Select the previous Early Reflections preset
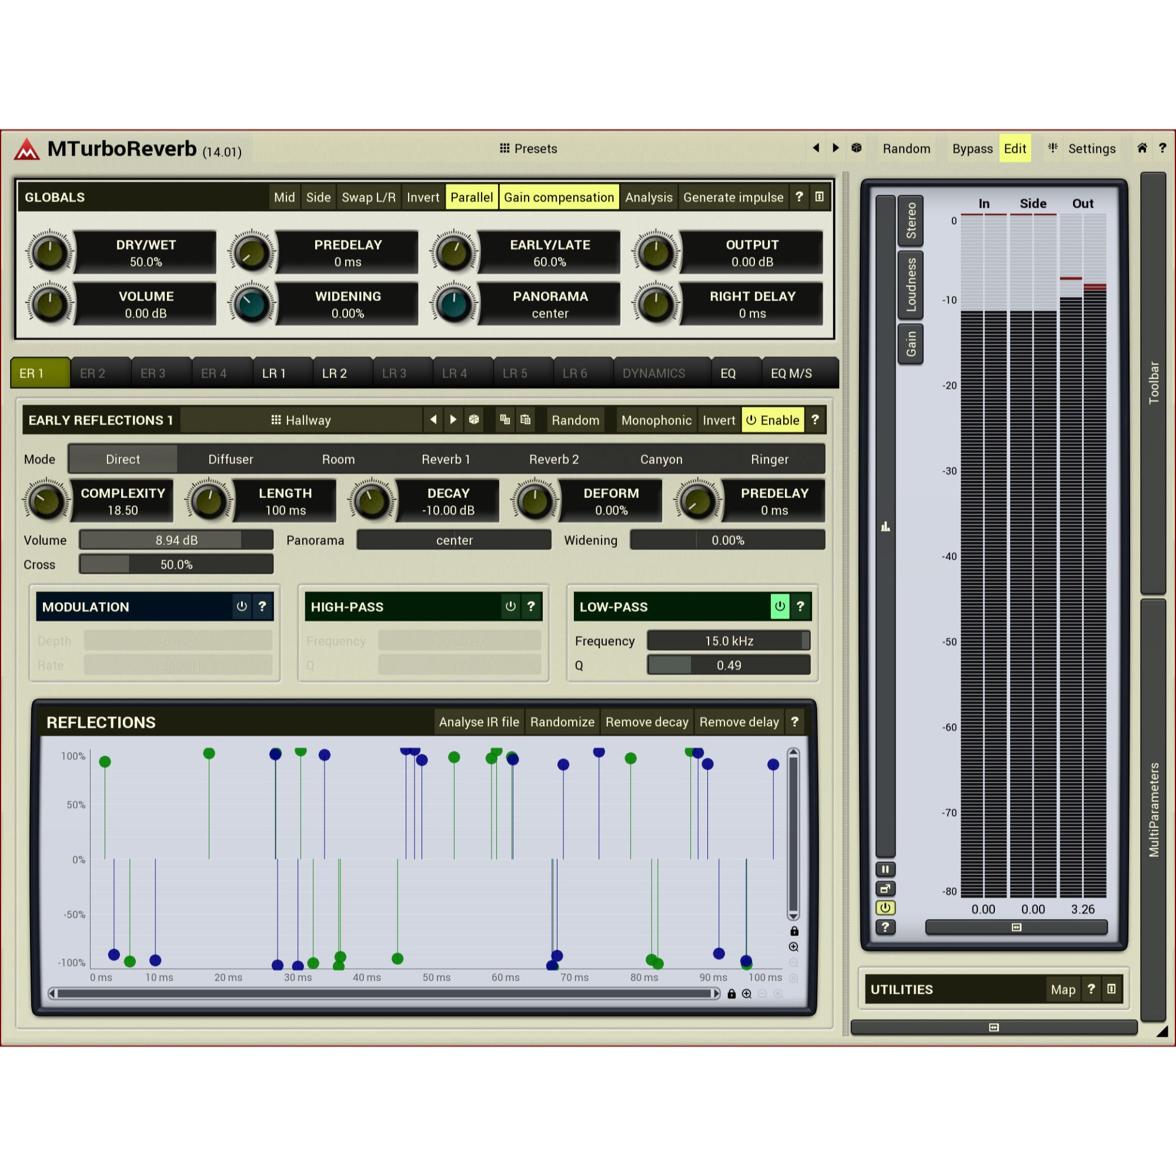Screen dimensions: 1176x1176 pos(433,419)
